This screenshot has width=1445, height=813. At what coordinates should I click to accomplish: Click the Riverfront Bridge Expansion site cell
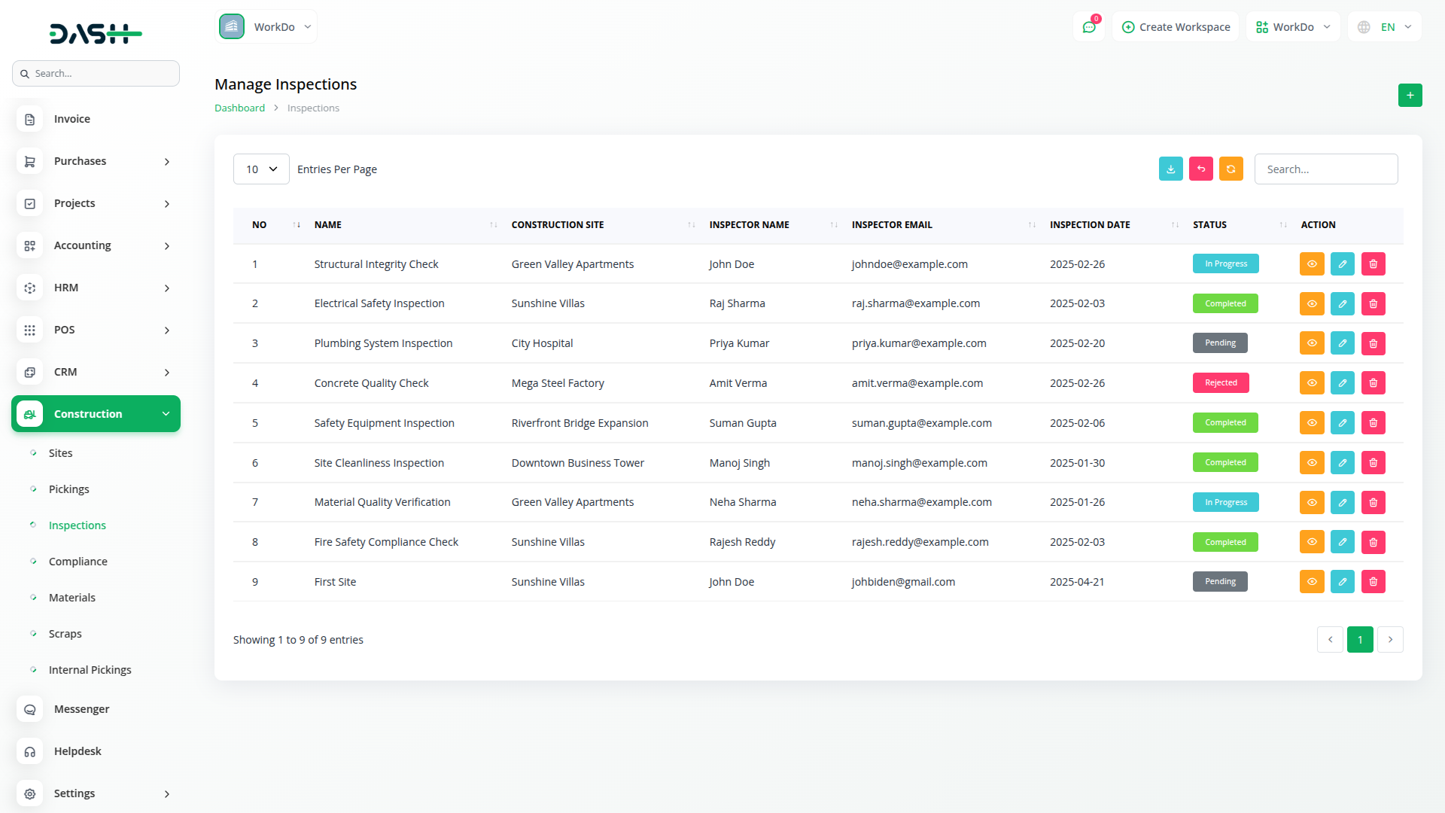[580, 423]
